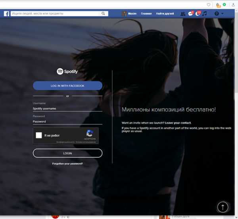
Task: Click the LOGIN button
Action: pyautogui.click(x=67, y=153)
